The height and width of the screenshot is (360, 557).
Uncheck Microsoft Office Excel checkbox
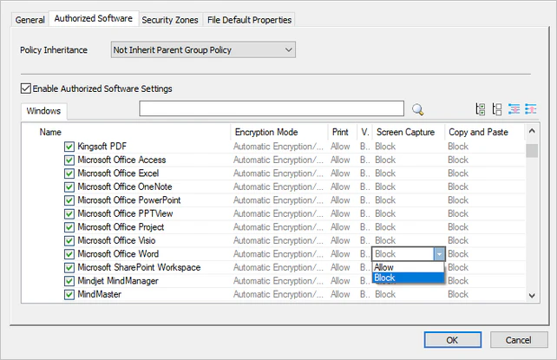tap(69, 173)
